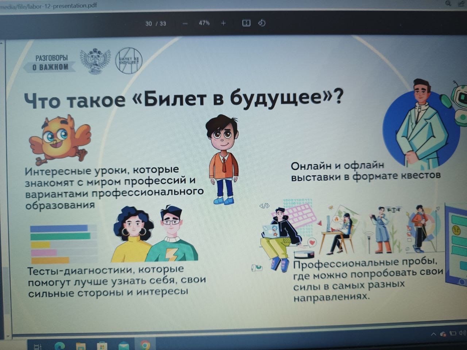
Task: Open Microsoft Edge from the taskbar
Action: [59, 345]
